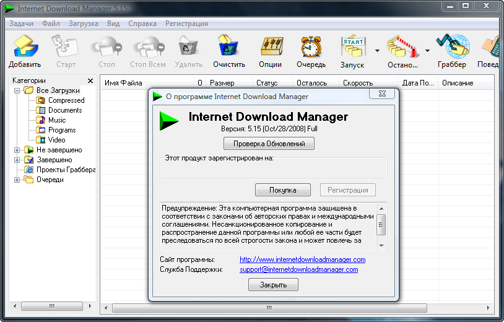The width and height of the screenshot is (504, 322).
Task: Click the Проверка Обновлений button
Action: pyautogui.click(x=269, y=144)
